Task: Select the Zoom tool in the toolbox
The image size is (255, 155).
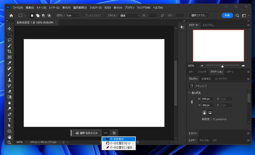Action: click(x=9, y=143)
